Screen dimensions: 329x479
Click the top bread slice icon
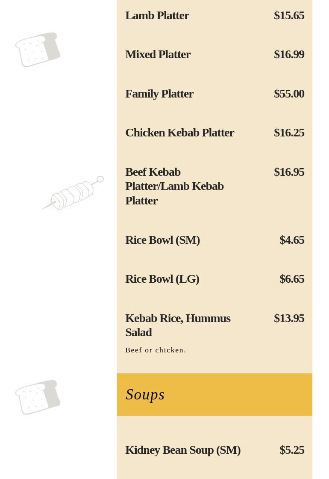(38, 50)
